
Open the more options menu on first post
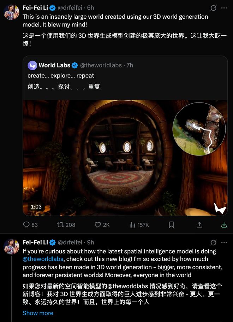point(224,8)
